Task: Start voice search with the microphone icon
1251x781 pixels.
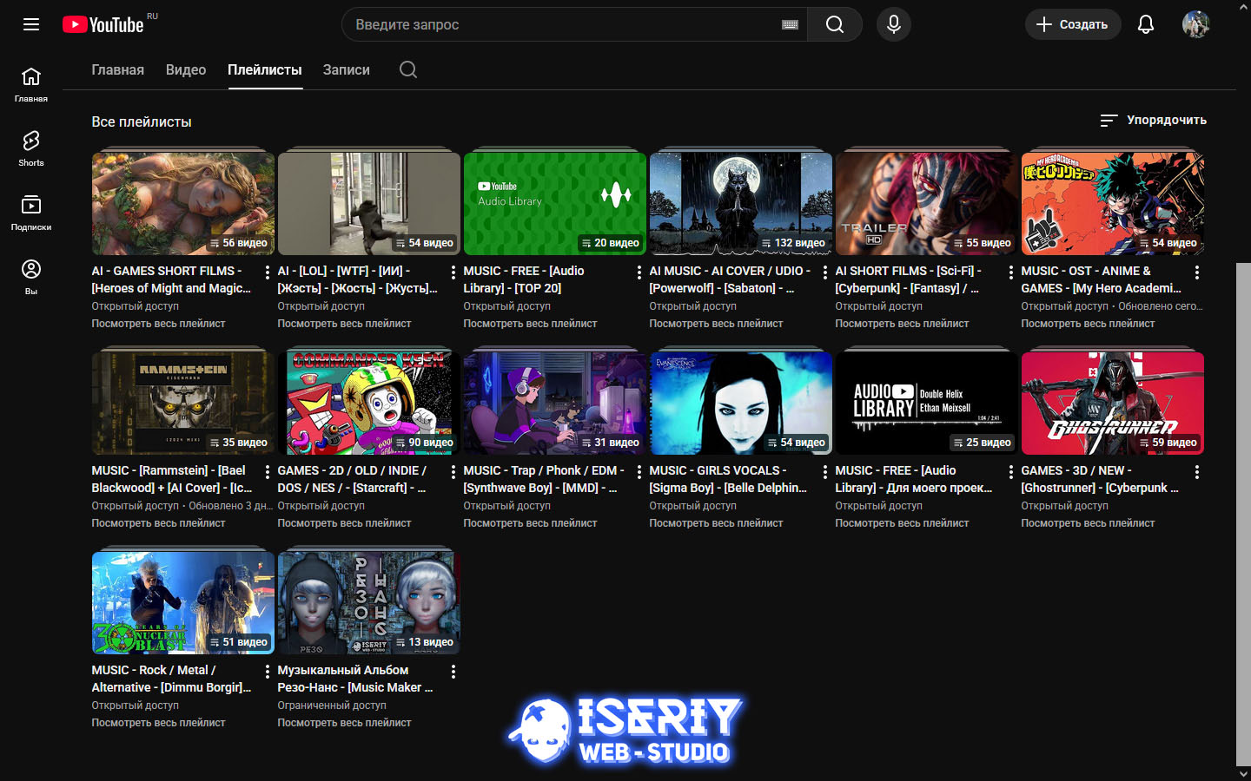Action: point(894,24)
